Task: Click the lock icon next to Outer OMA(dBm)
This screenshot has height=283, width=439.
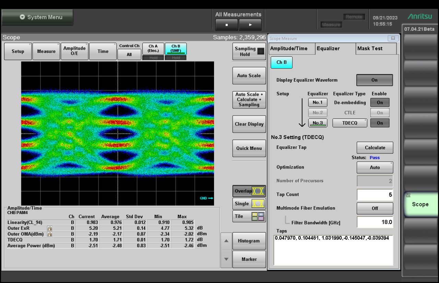Action: coord(50,234)
